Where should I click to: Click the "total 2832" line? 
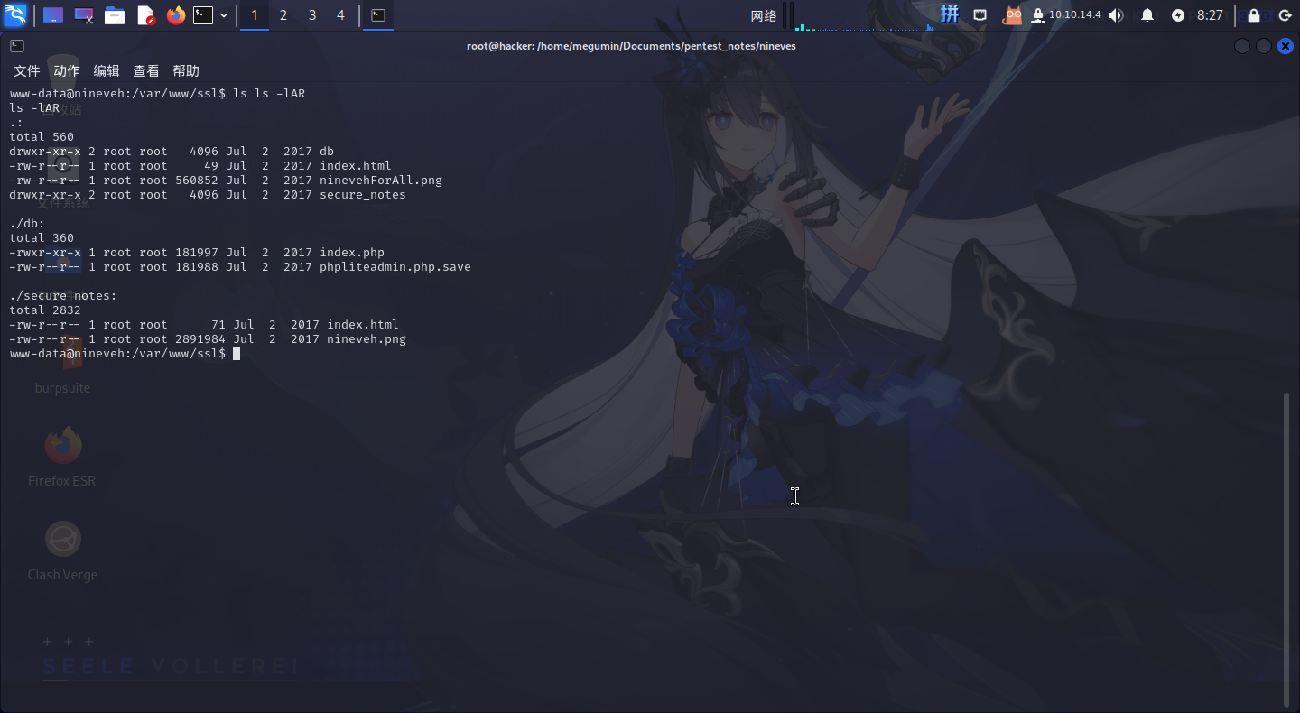[x=45, y=310]
